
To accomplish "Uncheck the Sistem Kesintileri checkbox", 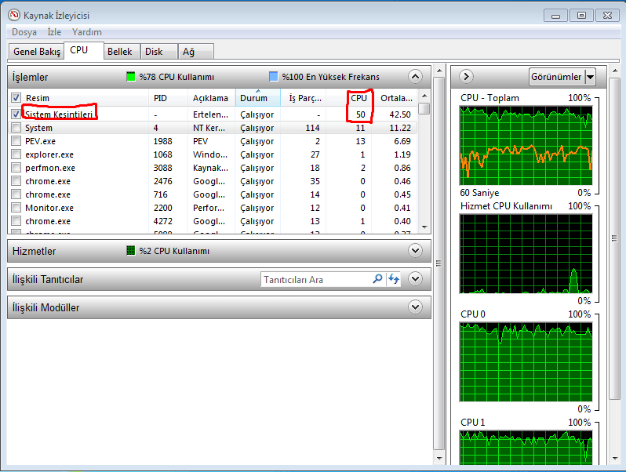I will point(16,114).
